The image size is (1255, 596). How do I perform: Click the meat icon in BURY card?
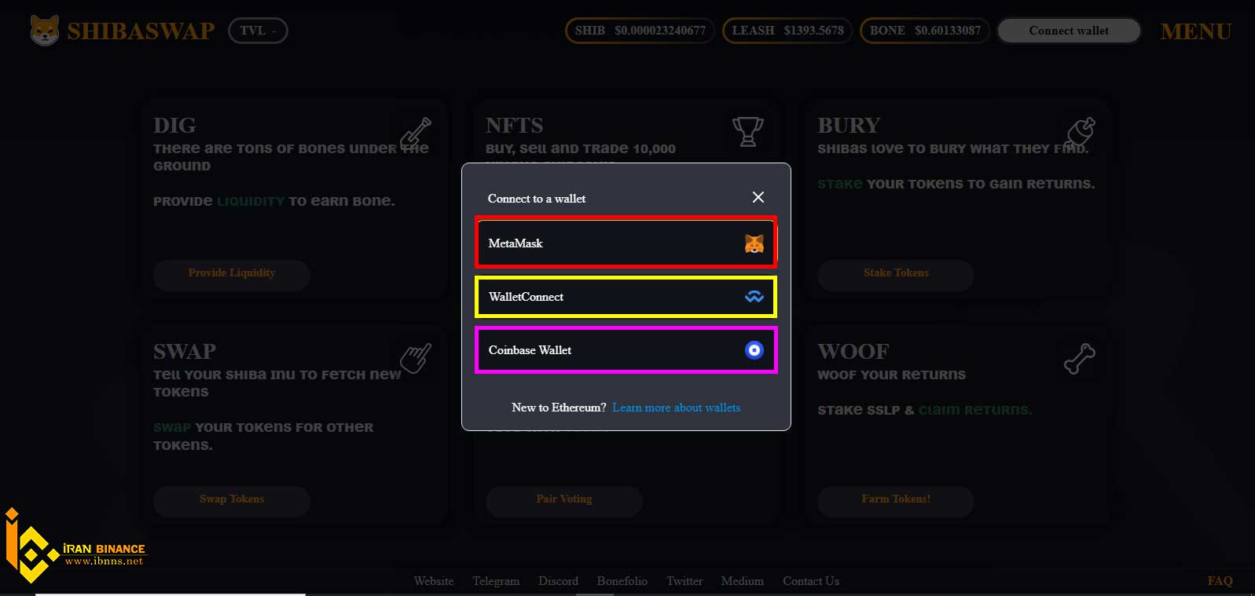[1080, 132]
